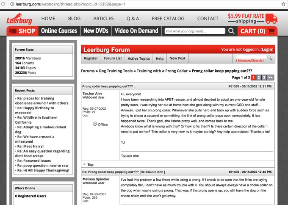Screen dimensions: 288x205
Task: Open BLOG in top navigation
Action: pos(74,19)
